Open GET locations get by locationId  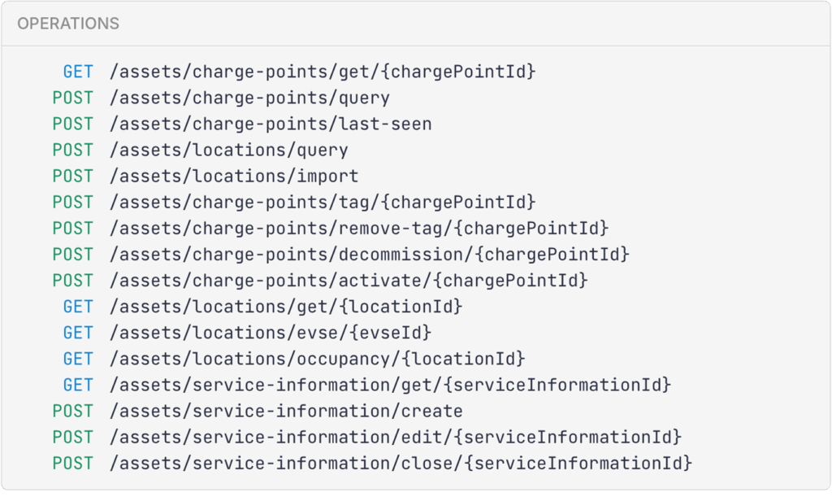coord(286,307)
